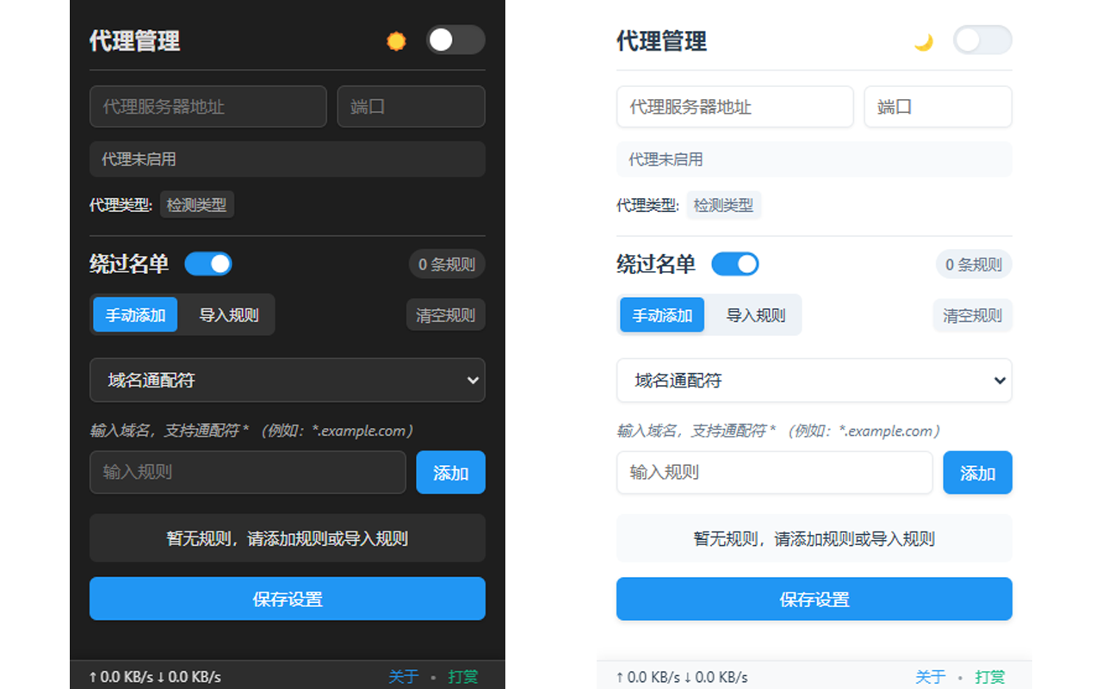Disable the 绕过名单 bypass toggle in dark panel

click(x=208, y=264)
